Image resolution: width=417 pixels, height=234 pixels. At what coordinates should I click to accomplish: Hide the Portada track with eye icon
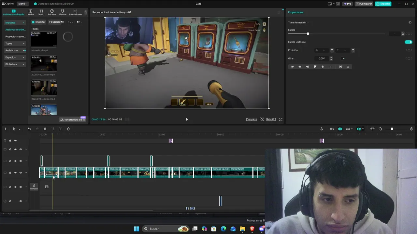pyautogui.click(x=15, y=187)
